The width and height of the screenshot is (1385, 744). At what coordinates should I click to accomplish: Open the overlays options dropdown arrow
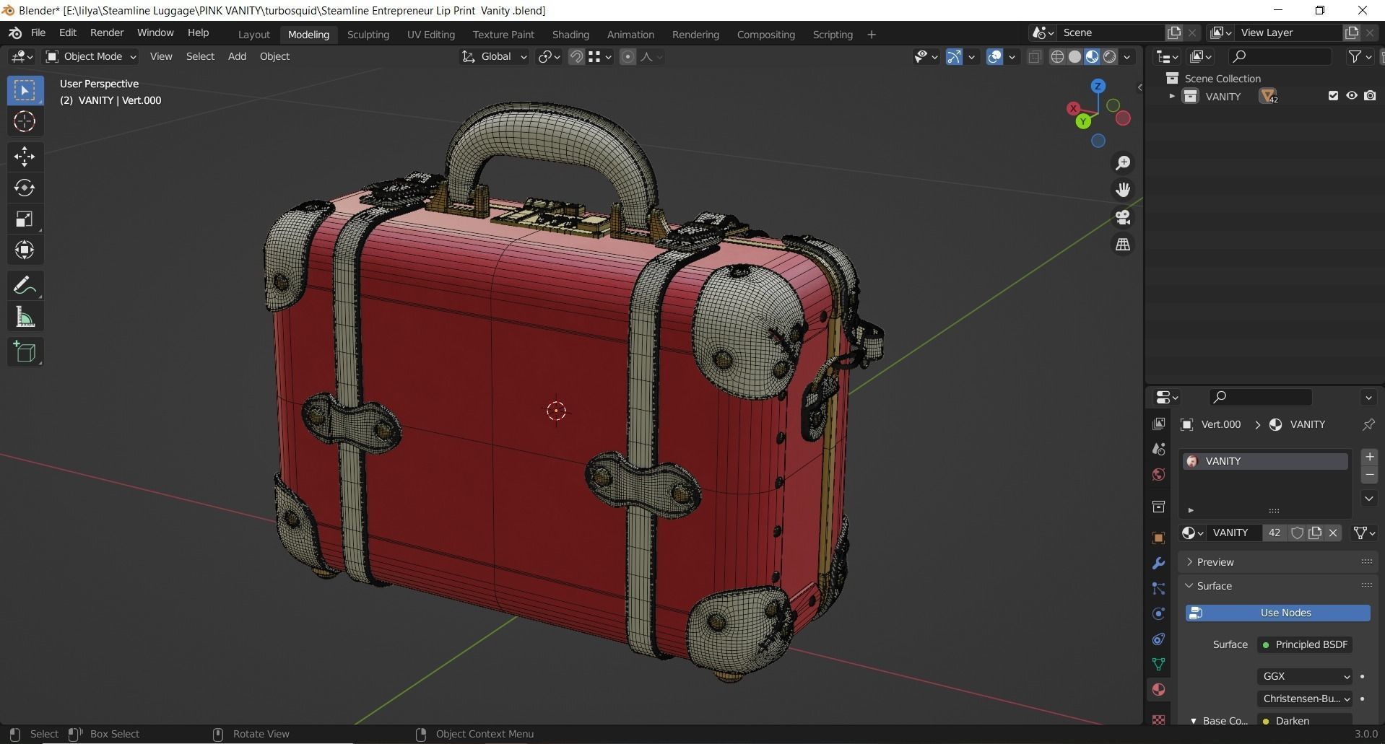pos(1012,56)
